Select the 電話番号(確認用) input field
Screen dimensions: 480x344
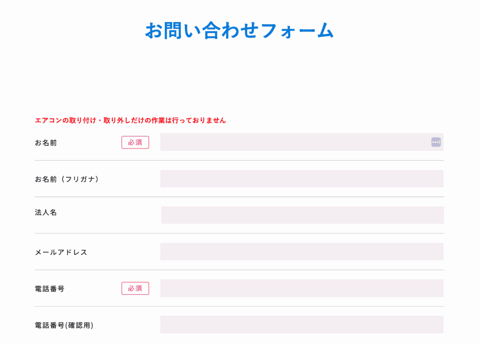(x=302, y=324)
